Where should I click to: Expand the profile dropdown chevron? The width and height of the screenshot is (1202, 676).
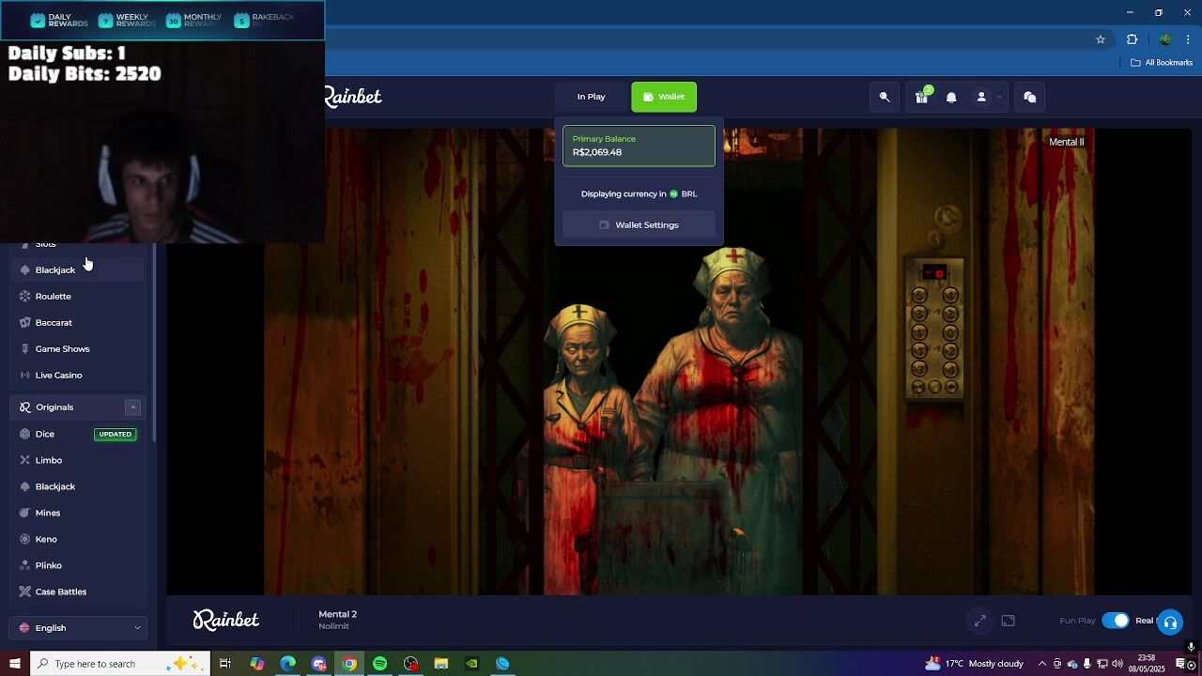pyautogui.click(x=999, y=97)
